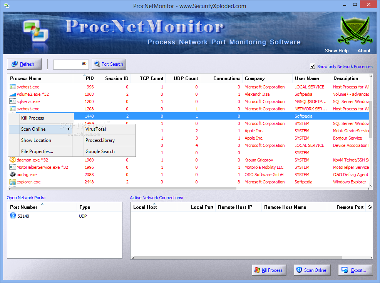Click the title bar application icon
Viewport: 380px width, 283px height.
pyautogui.click(x=7, y=5)
